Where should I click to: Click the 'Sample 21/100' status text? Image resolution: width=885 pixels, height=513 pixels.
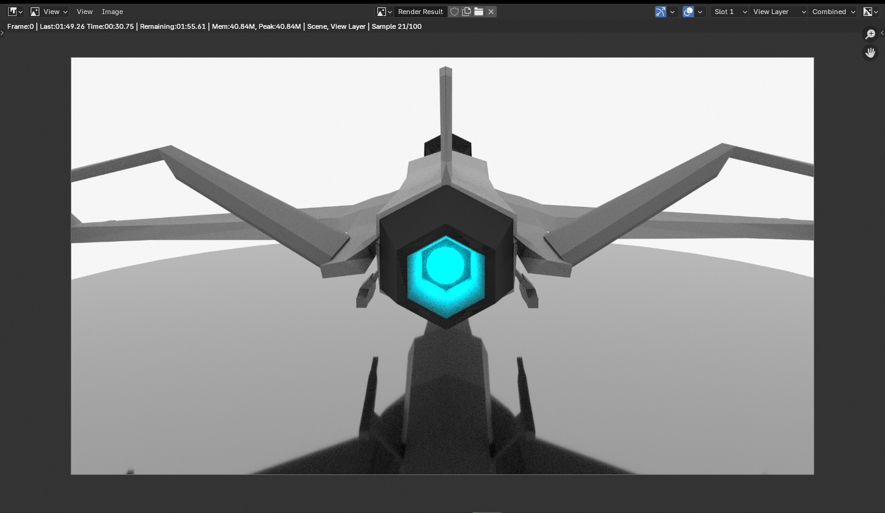pyautogui.click(x=396, y=26)
